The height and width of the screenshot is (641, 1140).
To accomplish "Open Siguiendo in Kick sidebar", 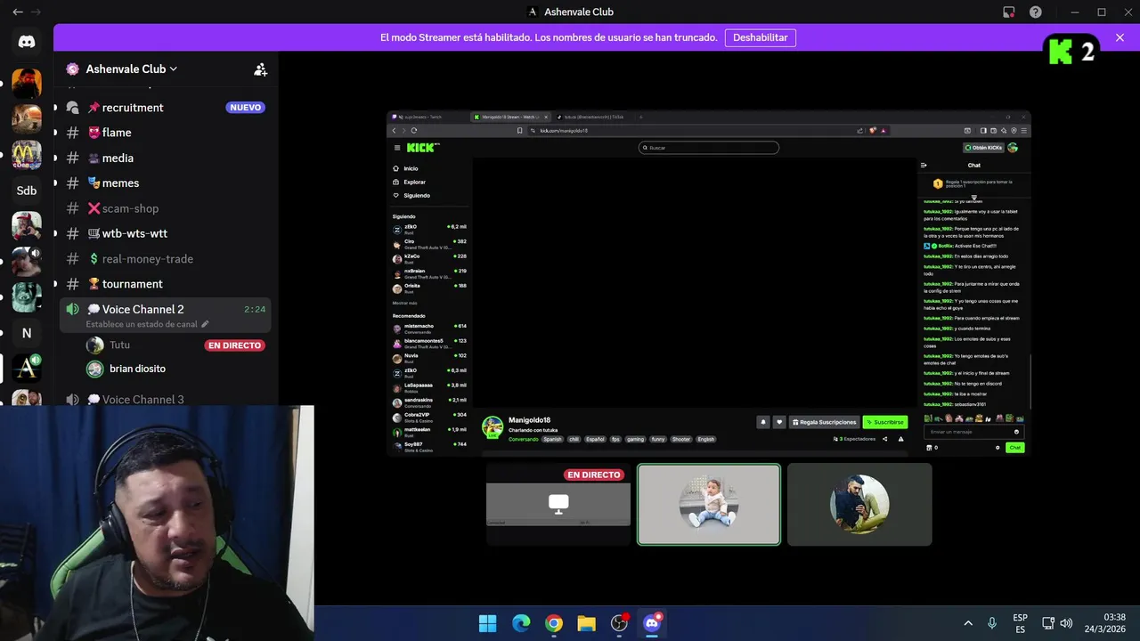I will tap(411, 195).
